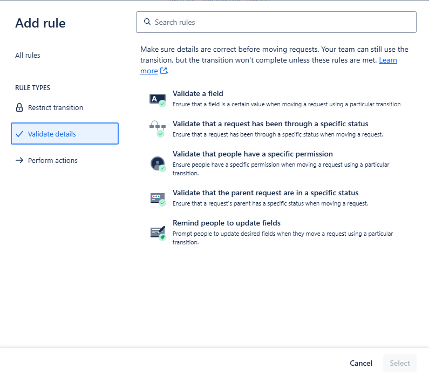This screenshot has height=376, width=429.
Task: Click the specific permission person icon
Action: 158,164
